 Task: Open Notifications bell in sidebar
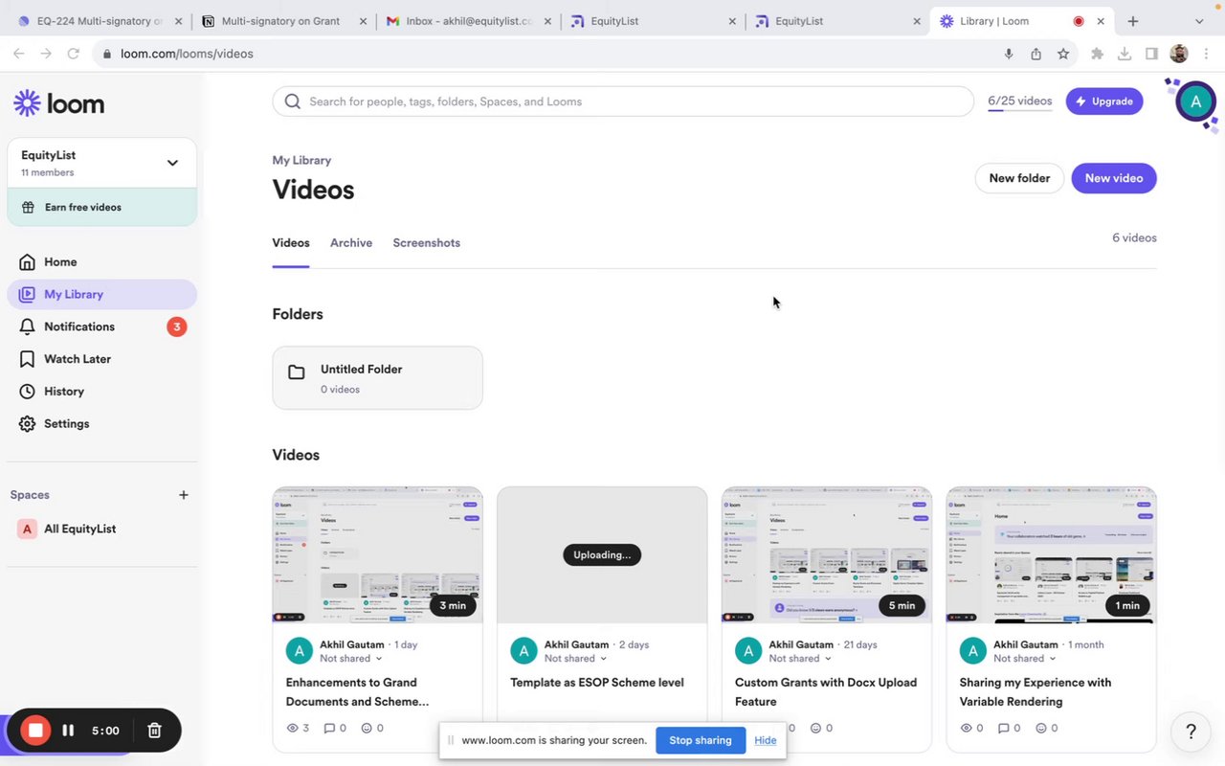101,327
